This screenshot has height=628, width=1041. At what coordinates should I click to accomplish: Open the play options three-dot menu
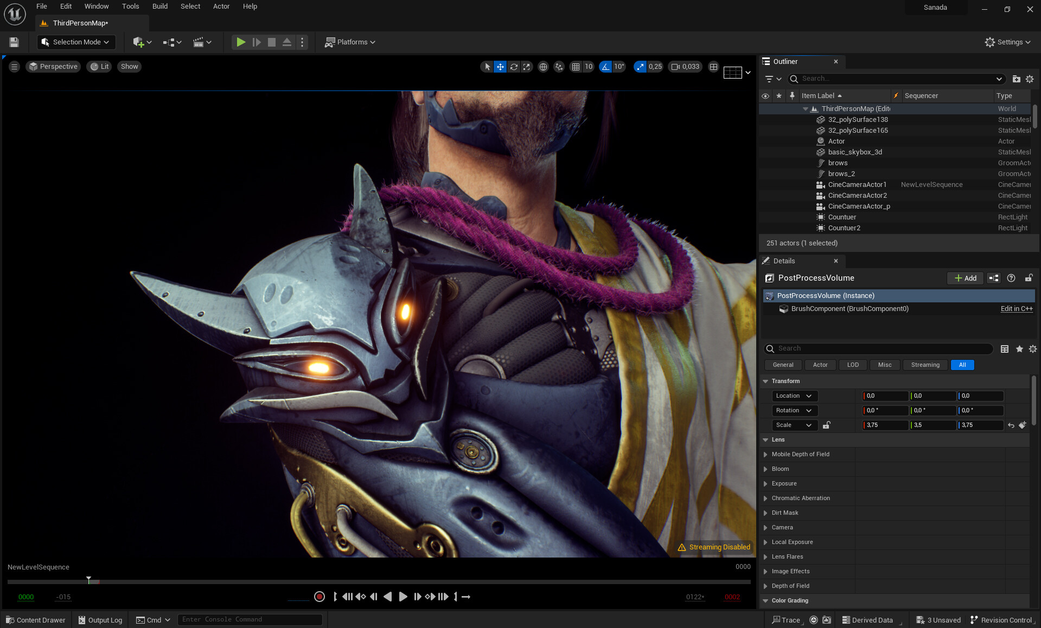[x=303, y=42]
